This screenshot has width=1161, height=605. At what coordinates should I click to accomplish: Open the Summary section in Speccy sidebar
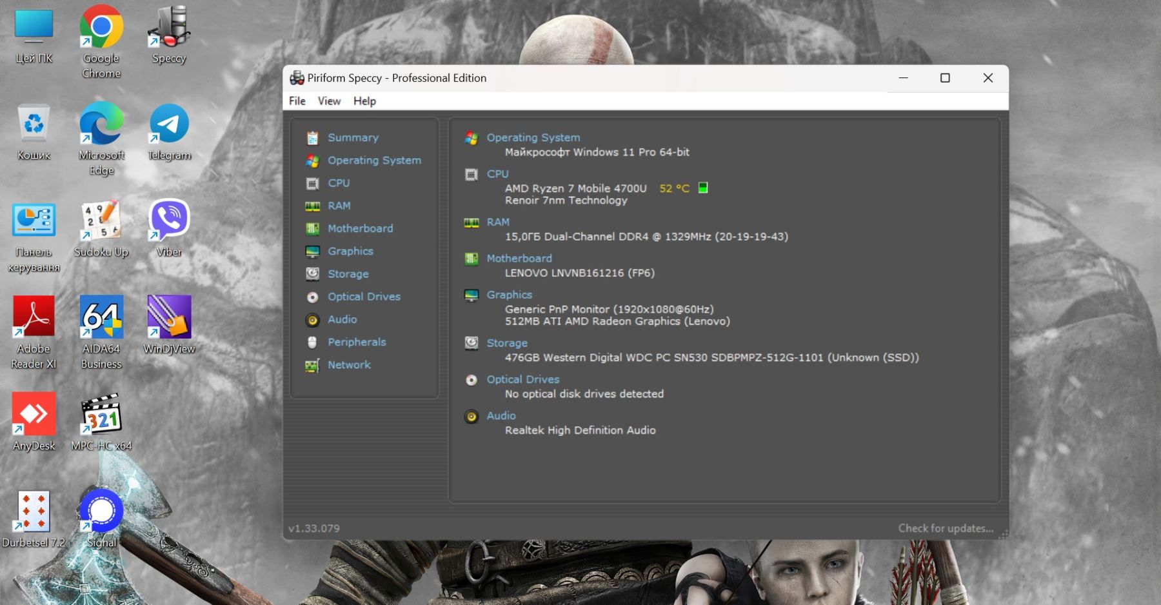pos(353,137)
